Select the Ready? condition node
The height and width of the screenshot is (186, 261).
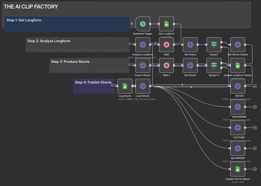pos(214,44)
